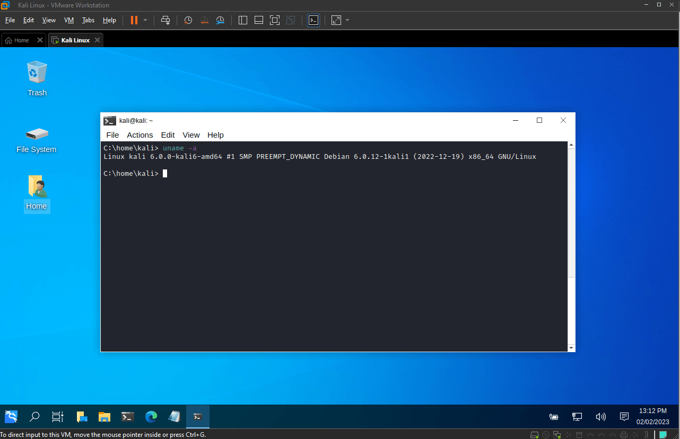Click the terminal scrollbar down arrow

[571, 347]
